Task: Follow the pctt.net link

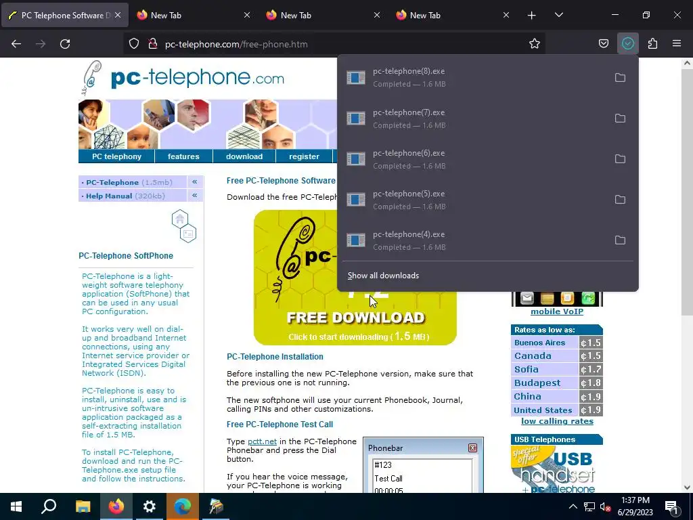Action: (x=262, y=441)
